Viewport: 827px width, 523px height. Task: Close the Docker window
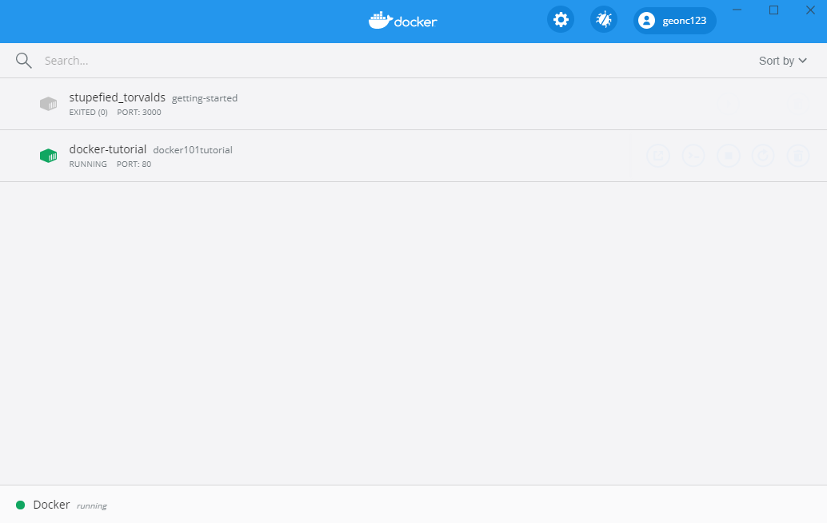[810, 10]
